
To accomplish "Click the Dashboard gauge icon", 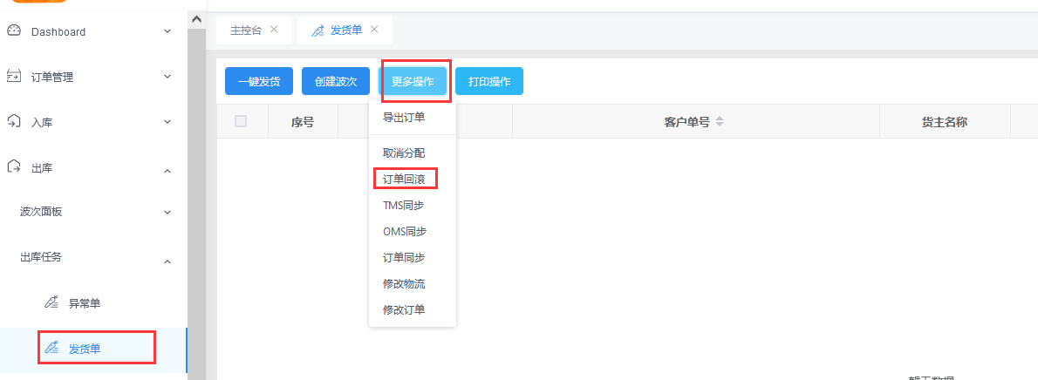I will click(x=14, y=31).
